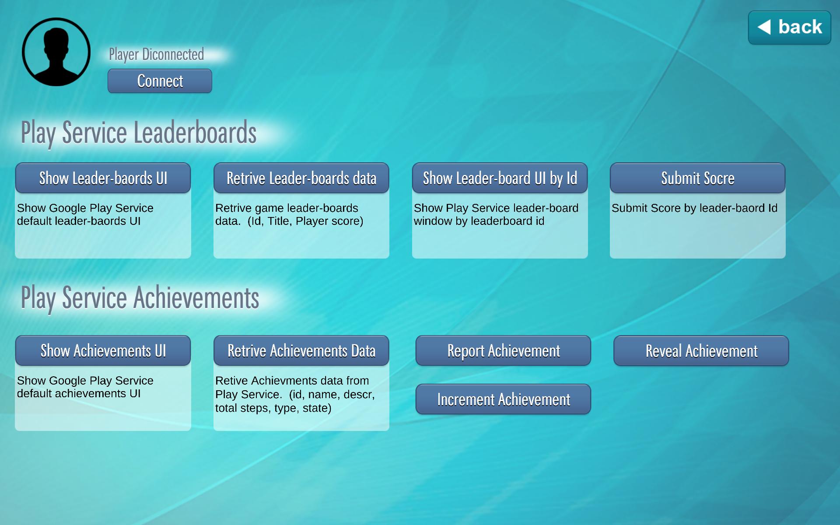The image size is (840, 525).
Task: Expand leaderboard data options dropdown
Action: (x=301, y=178)
